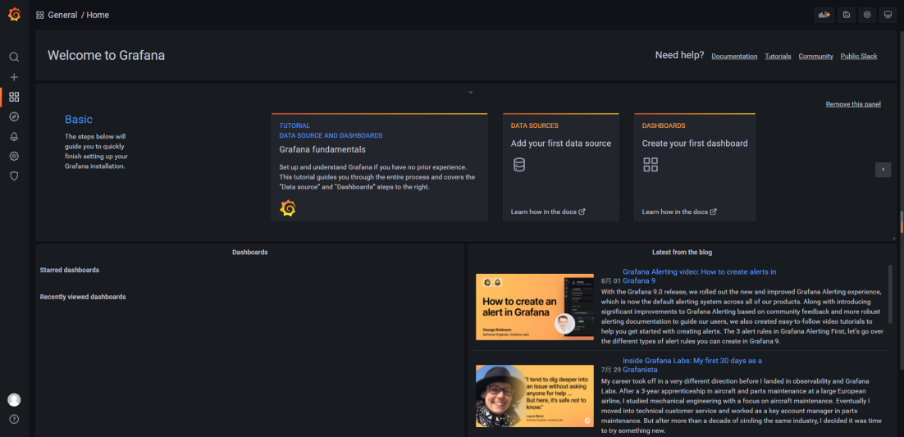Open the Create plus icon in sidebar
The image size is (904, 437).
click(x=15, y=77)
